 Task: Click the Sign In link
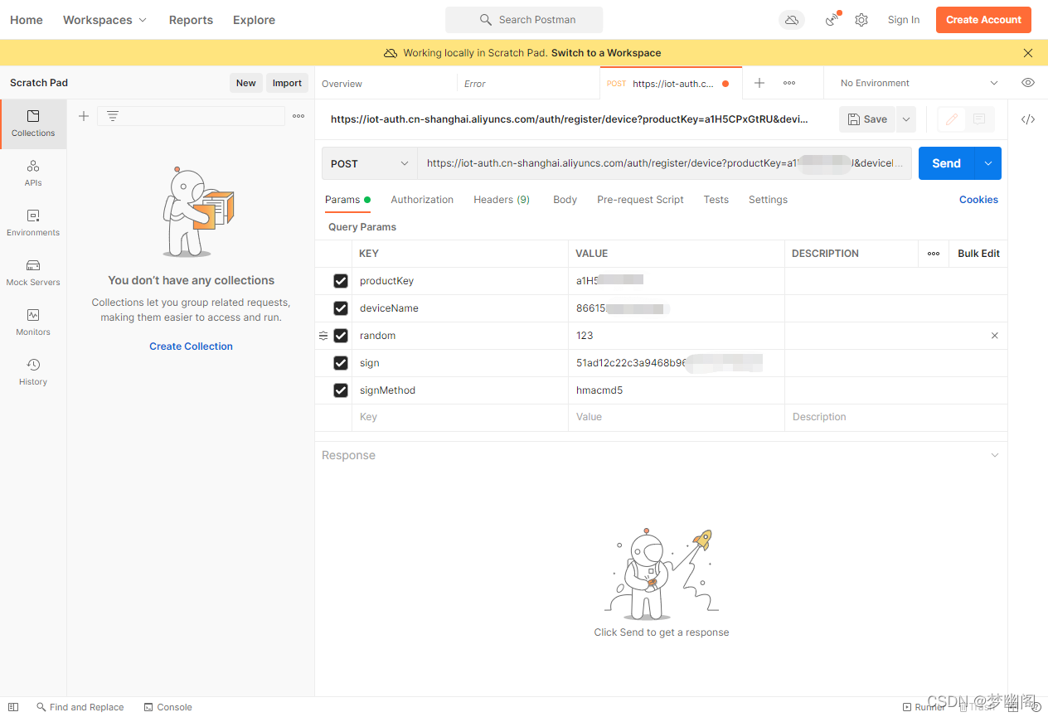[904, 20]
